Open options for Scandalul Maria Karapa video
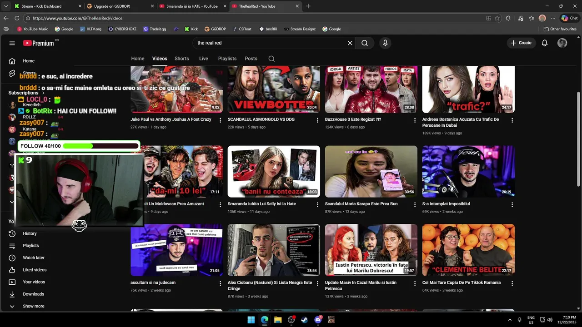The height and width of the screenshot is (327, 582). pos(415,205)
